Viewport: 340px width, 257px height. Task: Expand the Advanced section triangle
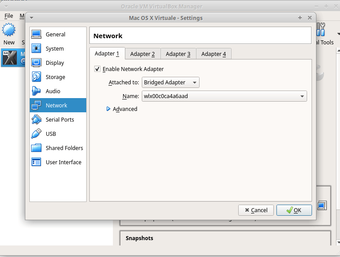[108, 109]
